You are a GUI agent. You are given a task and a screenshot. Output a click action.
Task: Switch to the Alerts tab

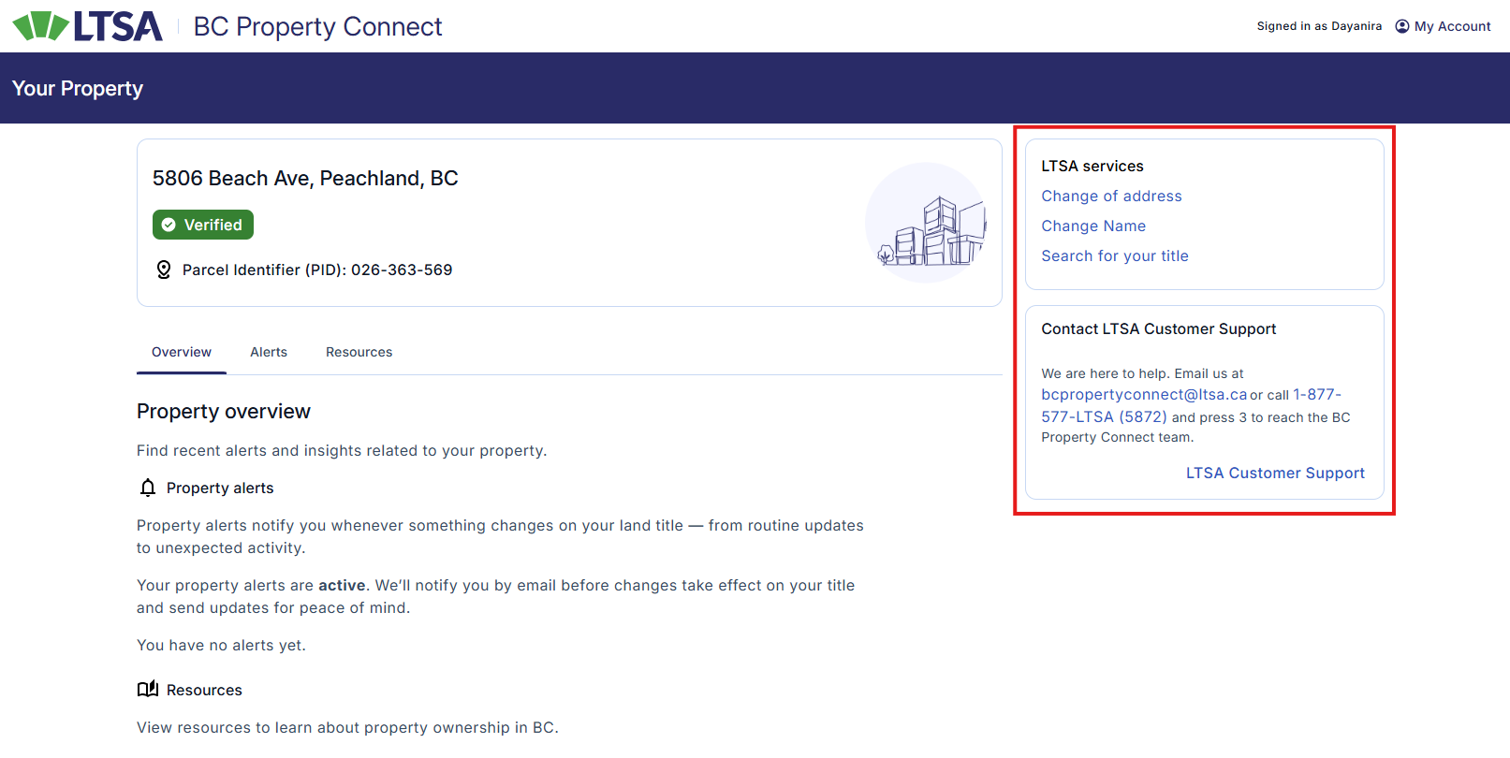point(269,352)
